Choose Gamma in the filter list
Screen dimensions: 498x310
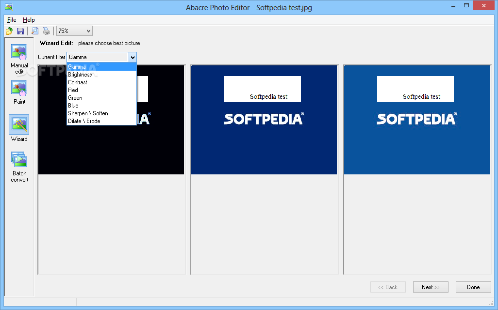pos(101,67)
